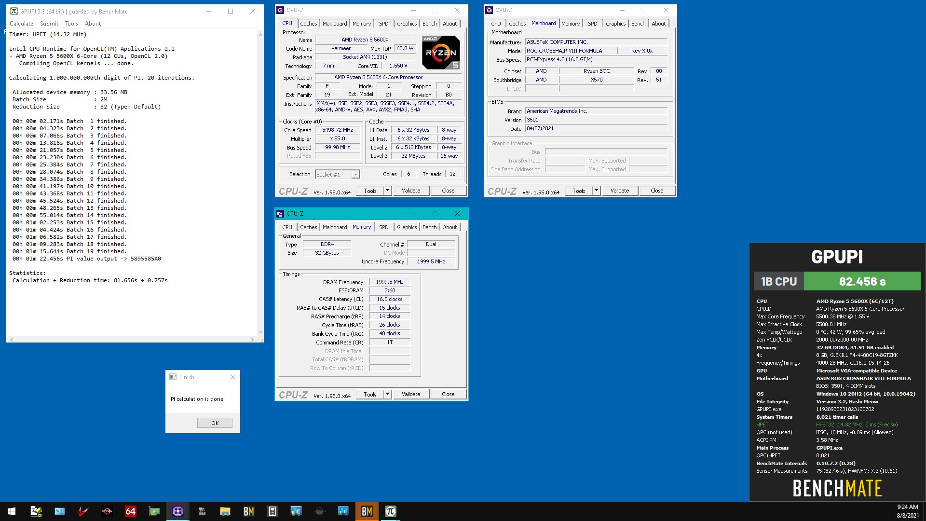
Task: Switch to GPUPI via the green pi taskbar icon
Action: [391, 511]
